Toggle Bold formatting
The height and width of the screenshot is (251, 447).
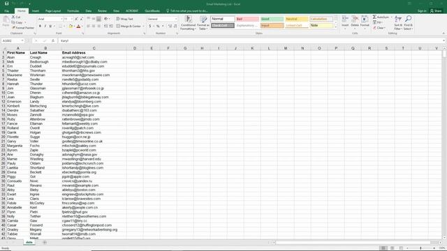pos(41,26)
